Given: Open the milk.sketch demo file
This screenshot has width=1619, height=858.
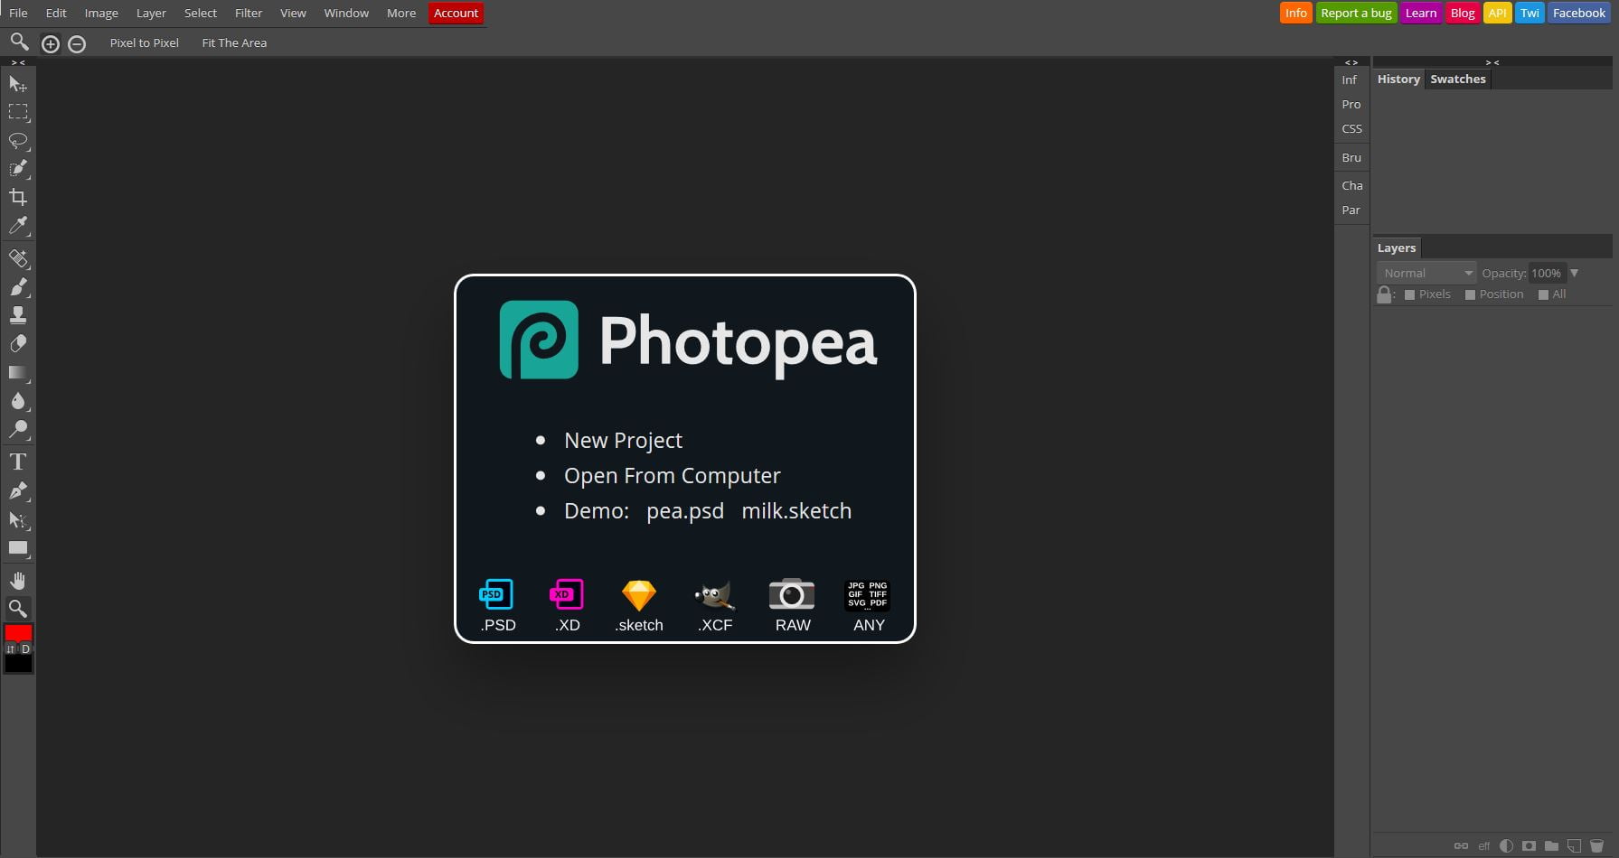Looking at the screenshot, I should [796, 510].
